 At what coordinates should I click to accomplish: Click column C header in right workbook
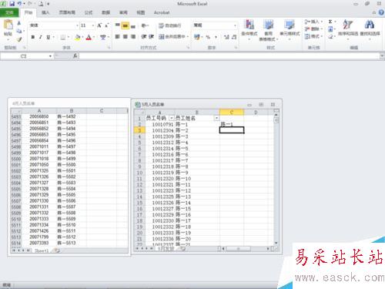pos(232,113)
